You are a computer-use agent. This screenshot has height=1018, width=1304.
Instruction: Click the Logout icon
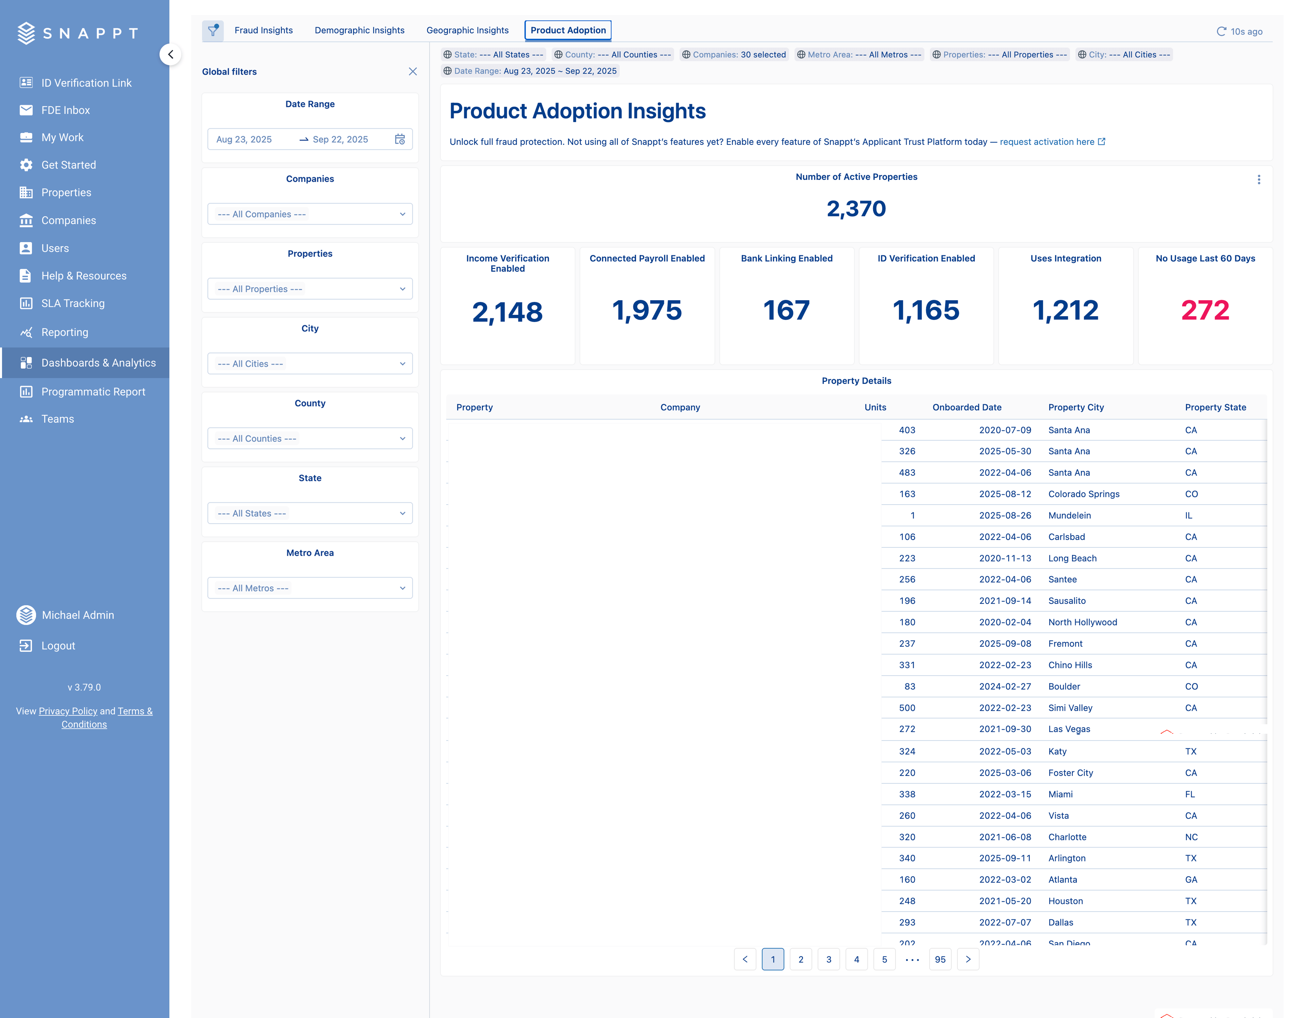point(26,646)
